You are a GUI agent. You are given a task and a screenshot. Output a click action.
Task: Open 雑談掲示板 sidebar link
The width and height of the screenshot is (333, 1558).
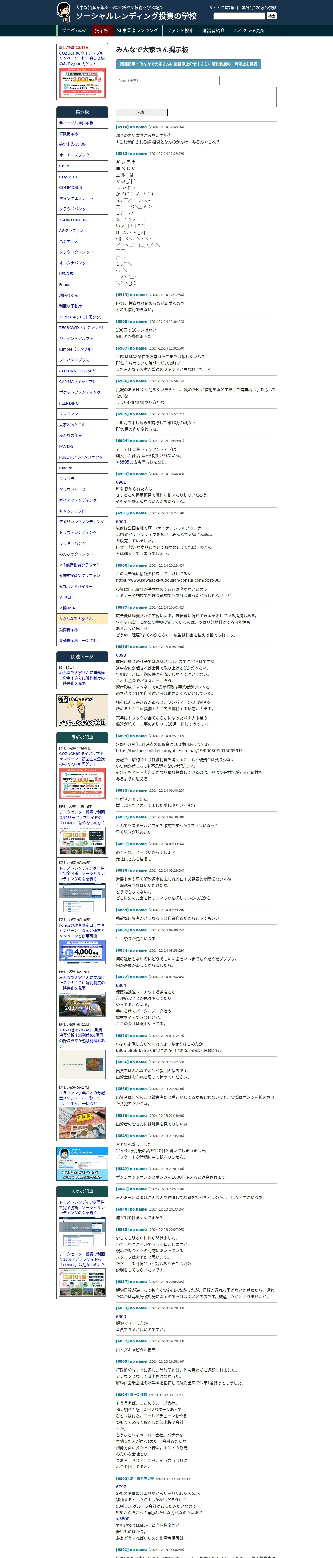[82, 134]
